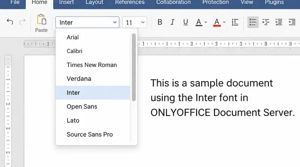Click the list icon right of bullets
This screenshot has height=167, width=300.
[x=266, y=22]
